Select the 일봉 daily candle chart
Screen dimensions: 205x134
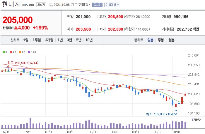coord(150,40)
